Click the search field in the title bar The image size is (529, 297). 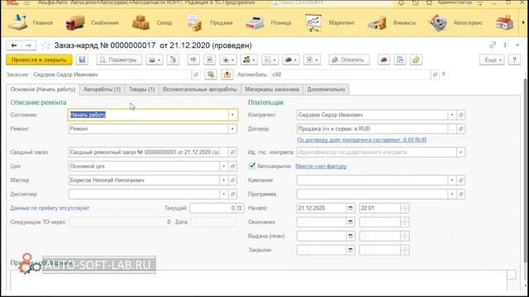pyautogui.click(x=331, y=2)
